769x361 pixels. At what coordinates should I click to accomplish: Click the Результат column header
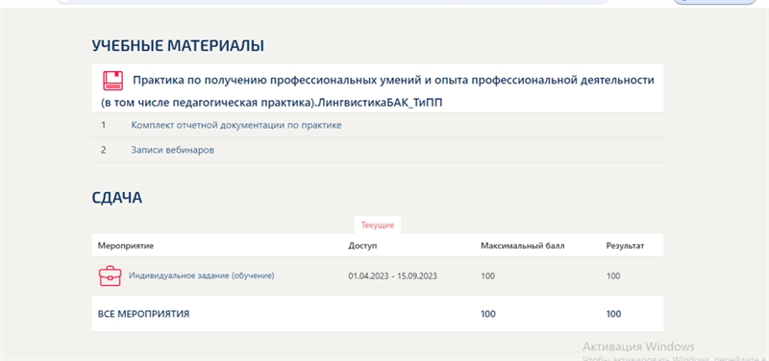626,246
